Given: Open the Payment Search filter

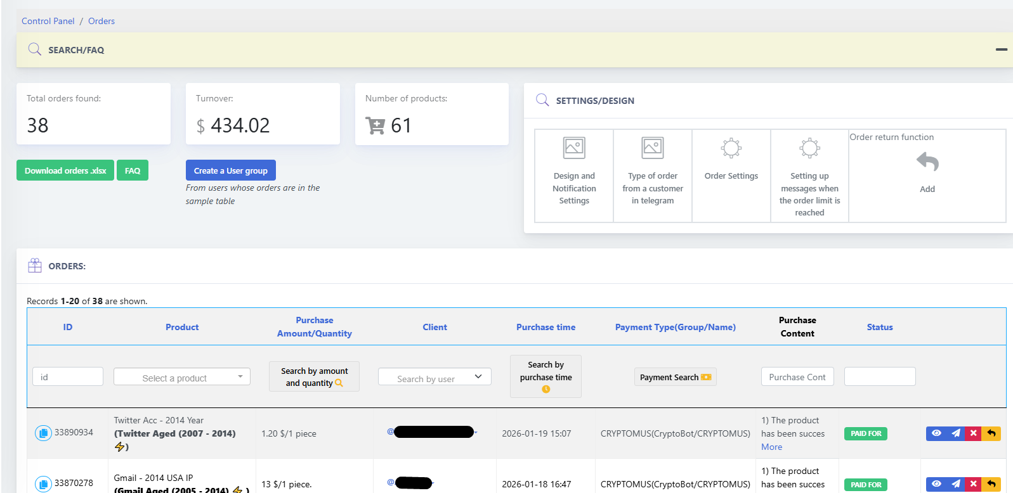Looking at the screenshot, I should click(x=675, y=377).
